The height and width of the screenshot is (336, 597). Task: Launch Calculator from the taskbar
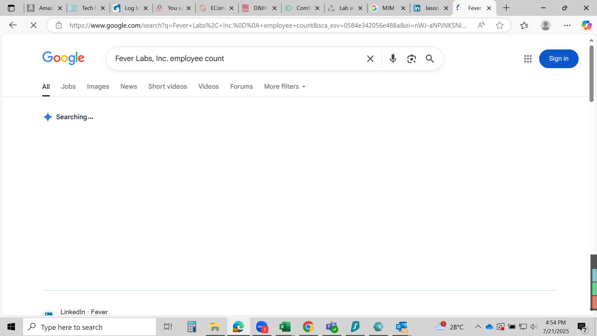tap(192, 327)
